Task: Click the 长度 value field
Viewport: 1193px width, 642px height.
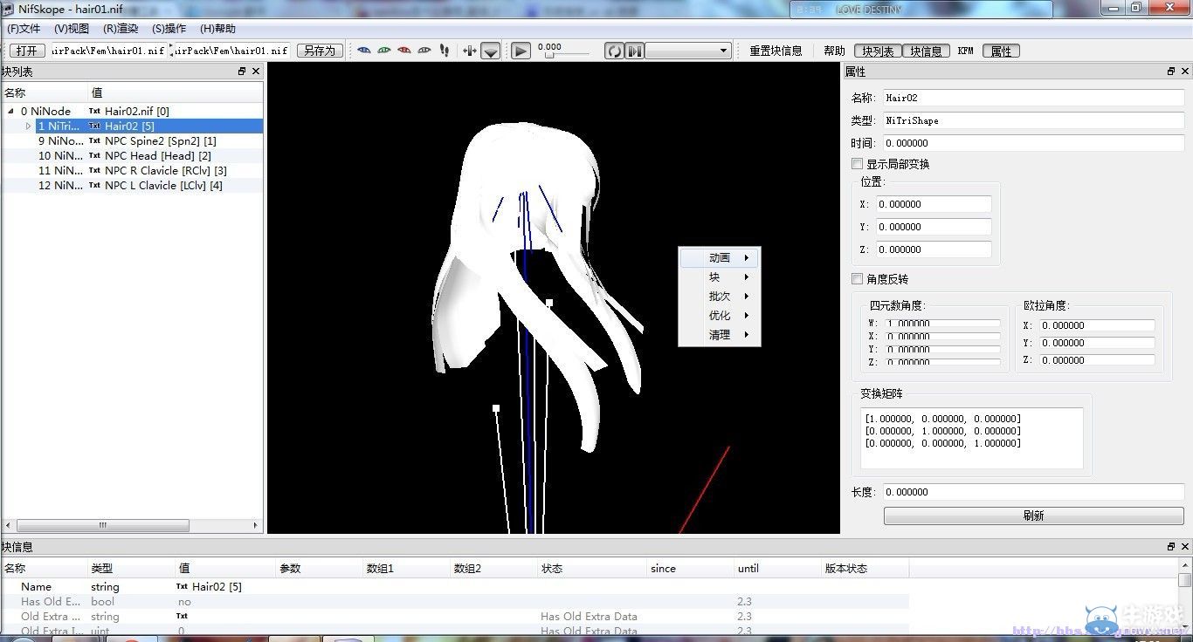Action: tap(1034, 492)
